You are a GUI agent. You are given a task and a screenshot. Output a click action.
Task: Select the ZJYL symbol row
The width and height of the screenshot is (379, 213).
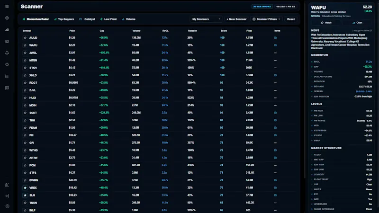[160, 90]
